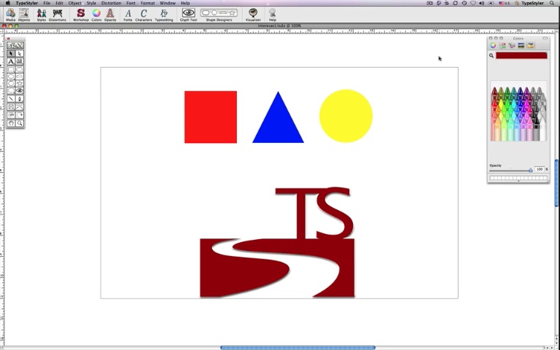
Task: Open the Object menu
Action: pyautogui.click(x=74, y=3)
